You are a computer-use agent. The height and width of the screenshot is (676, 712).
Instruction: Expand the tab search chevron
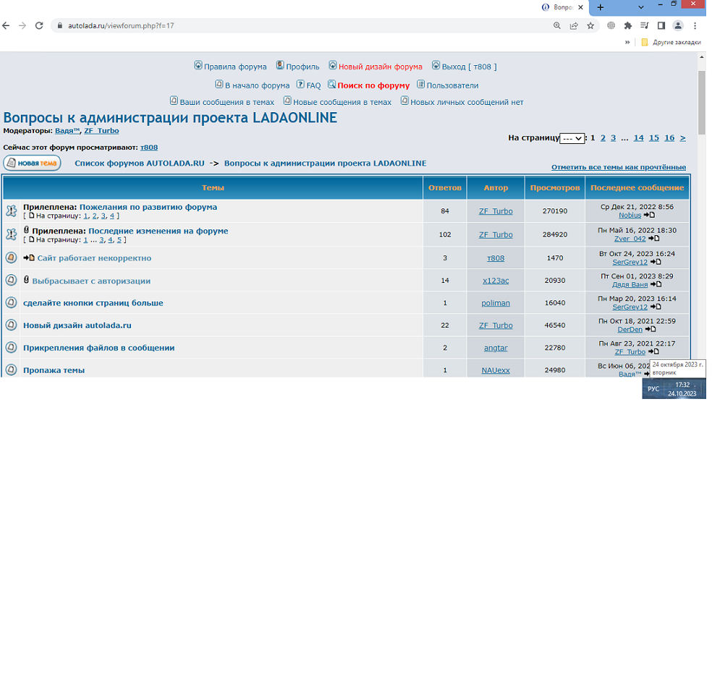[x=641, y=7]
